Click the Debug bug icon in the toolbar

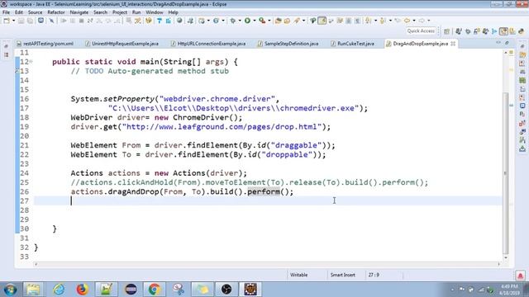click(233, 21)
